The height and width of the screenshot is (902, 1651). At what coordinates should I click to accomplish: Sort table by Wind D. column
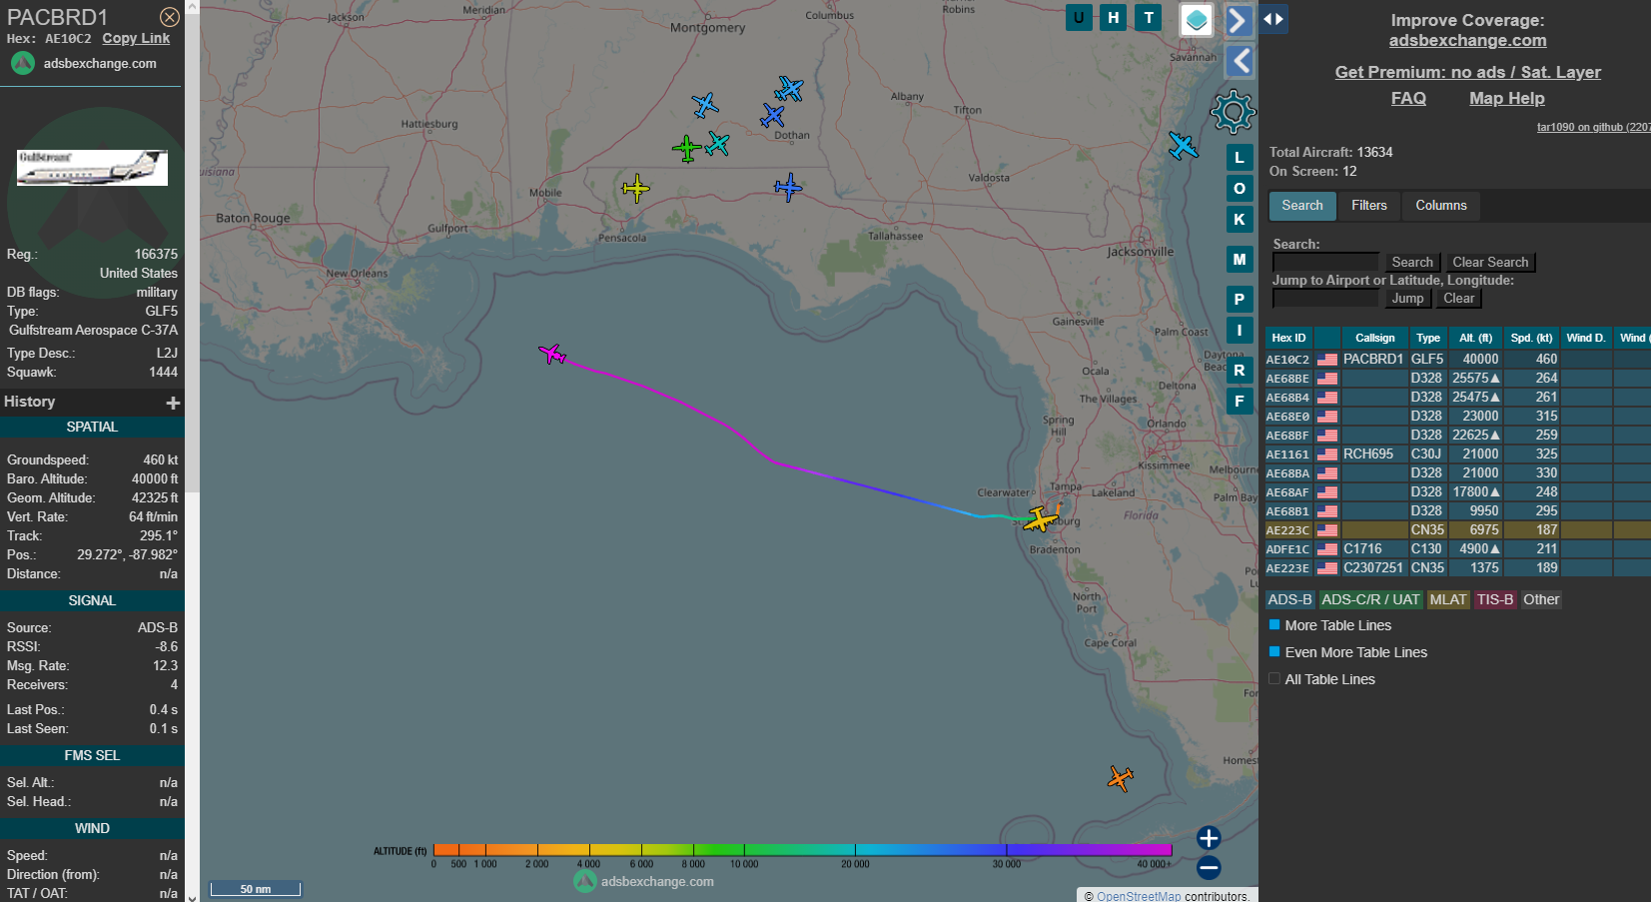pos(1586,338)
